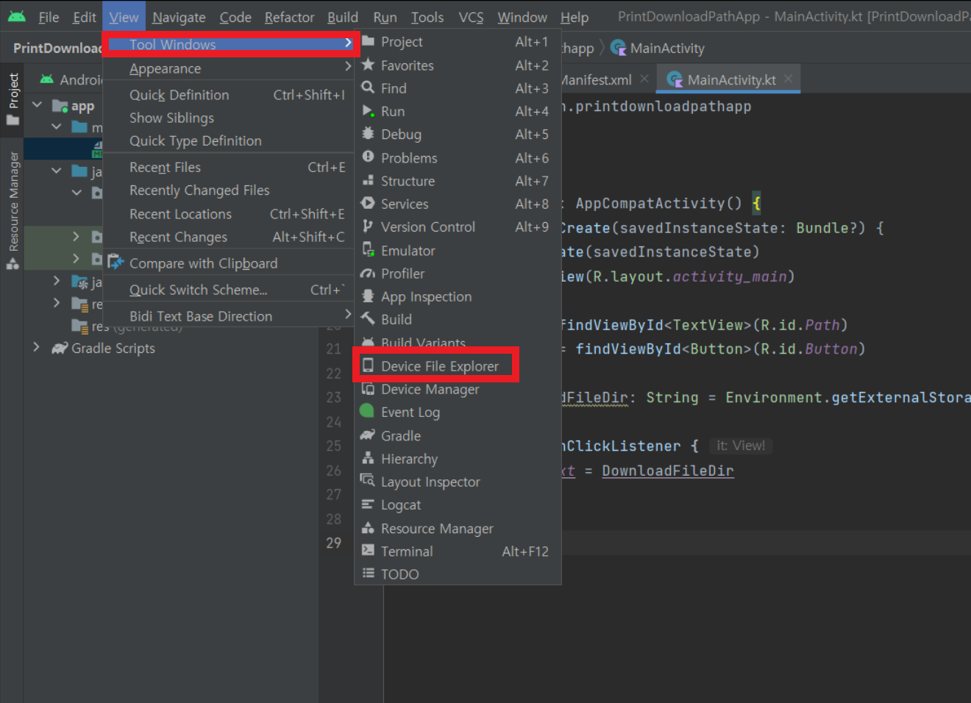Close the MainActivity.kt tab
Viewport: 971px width, 703px height.
click(789, 79)
